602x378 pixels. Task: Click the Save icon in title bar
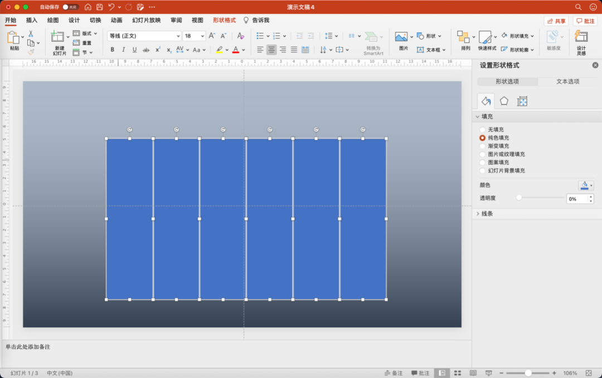[x=99, y=7]
